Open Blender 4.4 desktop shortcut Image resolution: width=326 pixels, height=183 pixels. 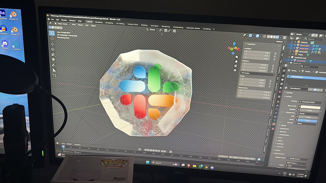[15, 31]
